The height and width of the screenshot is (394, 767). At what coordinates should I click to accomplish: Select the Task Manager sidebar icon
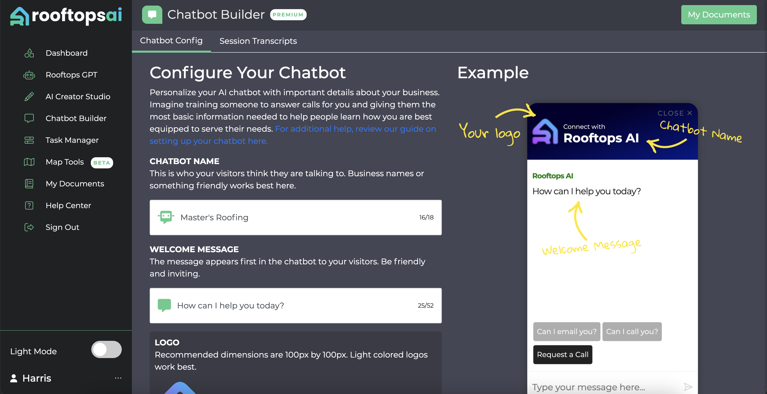point(29,140)
